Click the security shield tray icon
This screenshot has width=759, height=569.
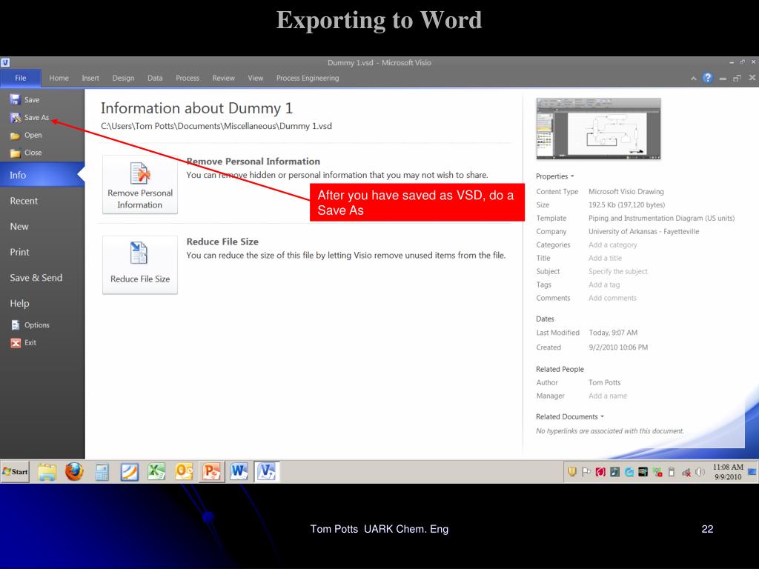(x=572, y=472)
